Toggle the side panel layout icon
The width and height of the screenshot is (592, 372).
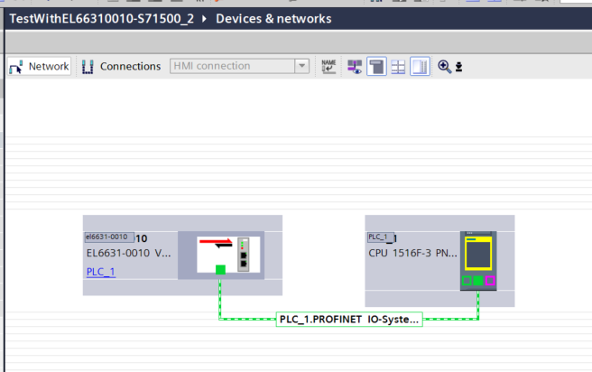click(420, 66)
